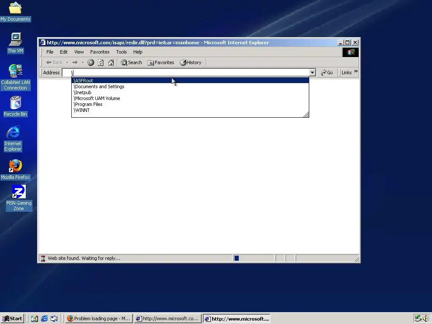This screenshot has width=432, height=324.
Task: Click inside the Address input field
Action: point(186,73)
